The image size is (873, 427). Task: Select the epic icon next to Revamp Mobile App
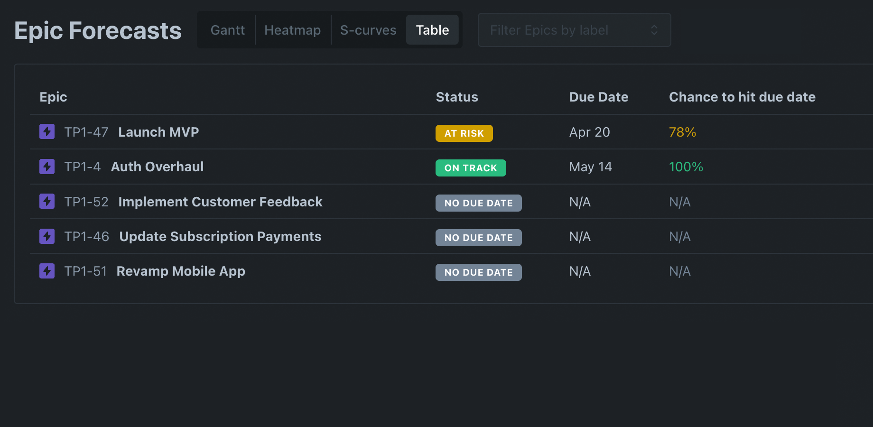[46, 271]
